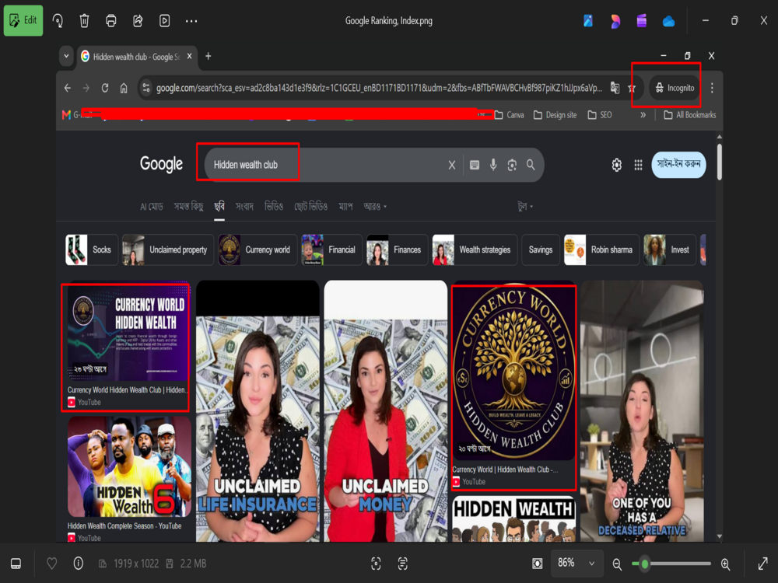The height and width of the screenshot is (583, 778).
Task: Adjust the zoom slider handle
Action: [644, 564]
